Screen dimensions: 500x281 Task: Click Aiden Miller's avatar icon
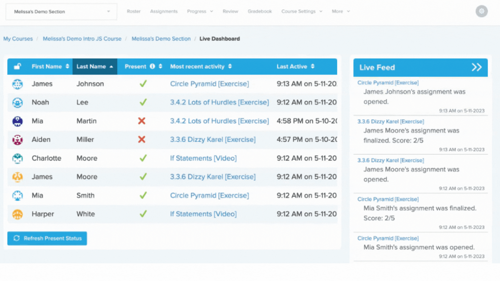pyautogui.click(x=17, y=140)
